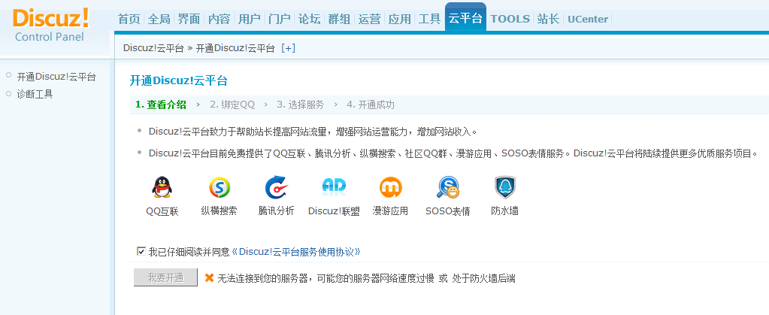
Task: Uncheck the agreement checkbox 我已仔细阅读并同意
Action: (x=141, y=252)
